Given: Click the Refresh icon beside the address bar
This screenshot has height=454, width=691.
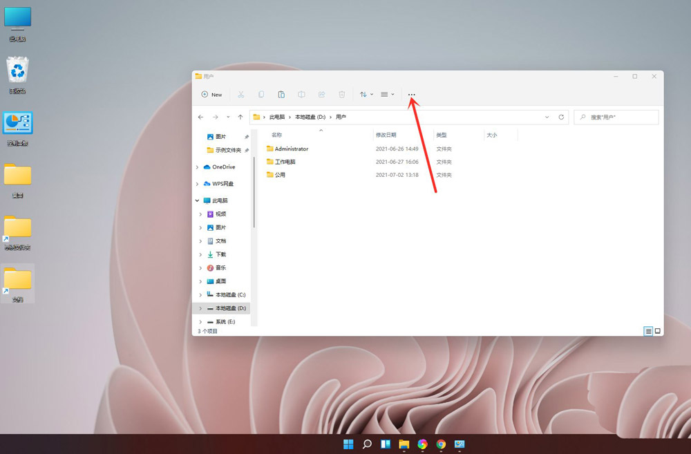Looking at the screenshot, I should 560,117.
